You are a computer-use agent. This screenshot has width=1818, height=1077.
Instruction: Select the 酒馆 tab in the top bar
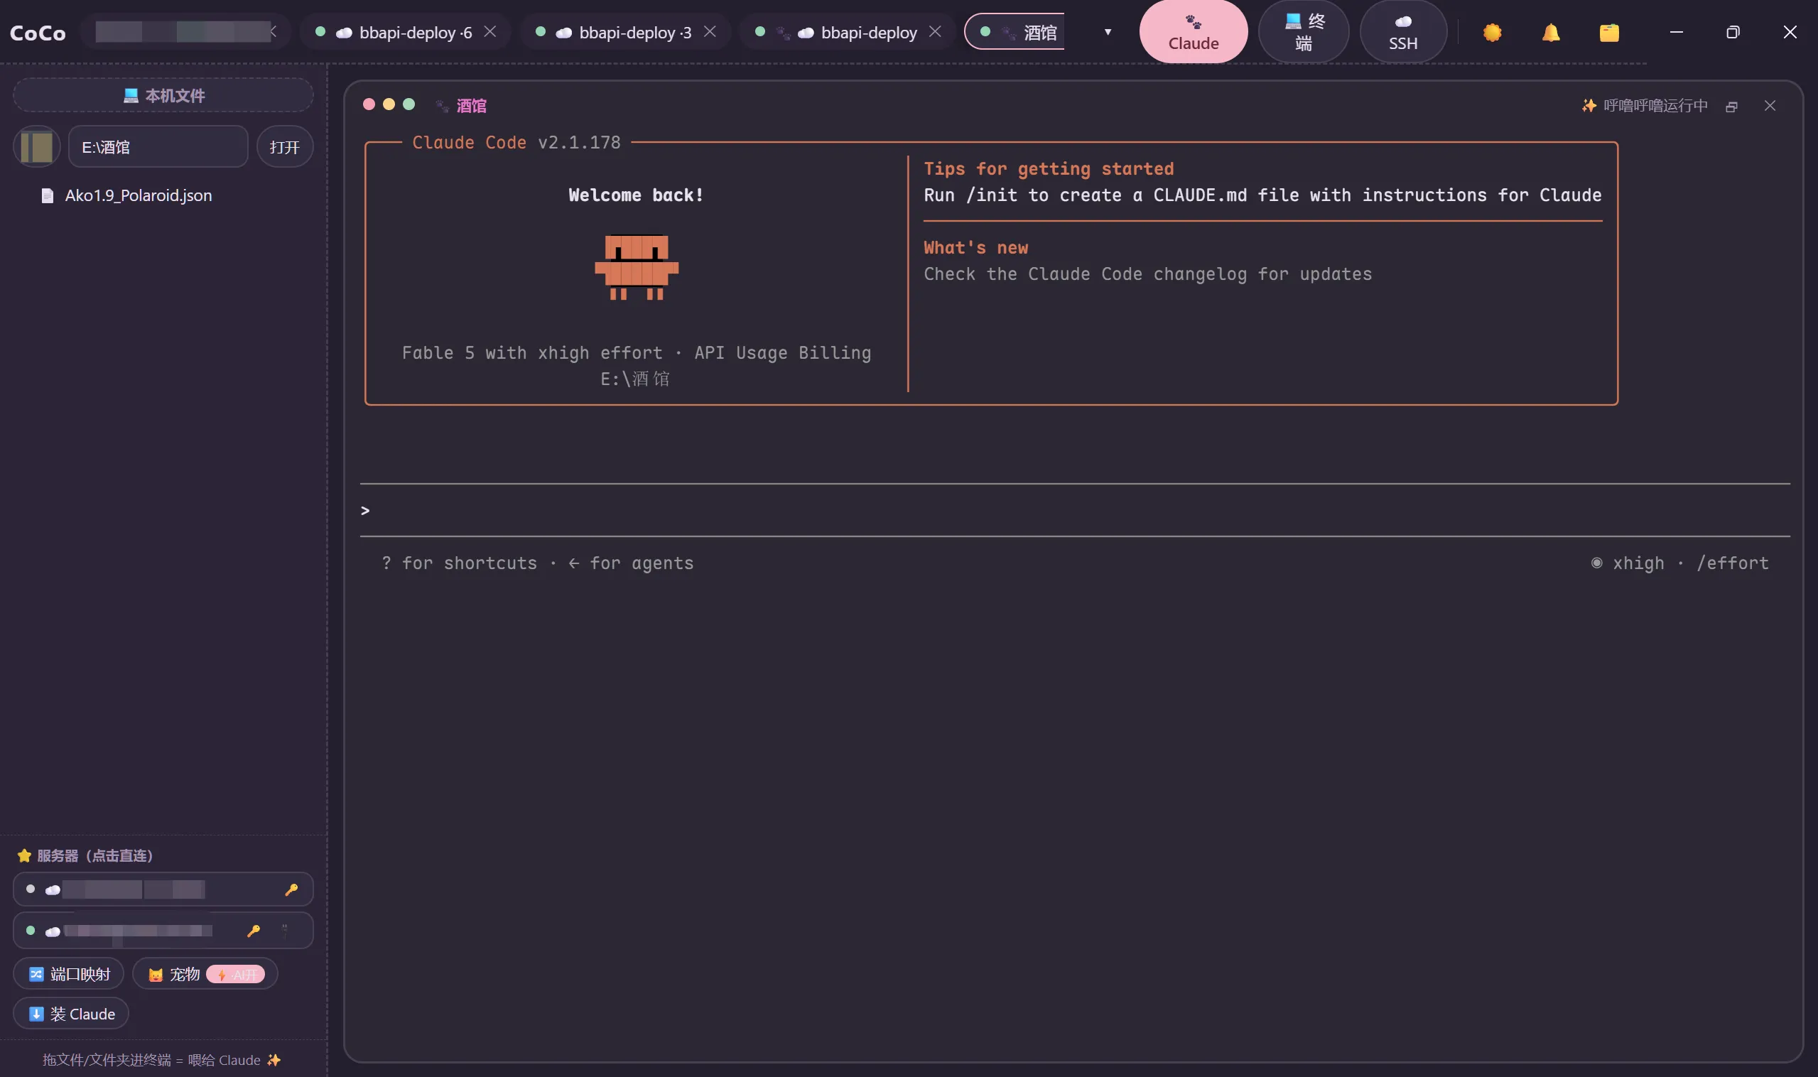(1014, 33)
